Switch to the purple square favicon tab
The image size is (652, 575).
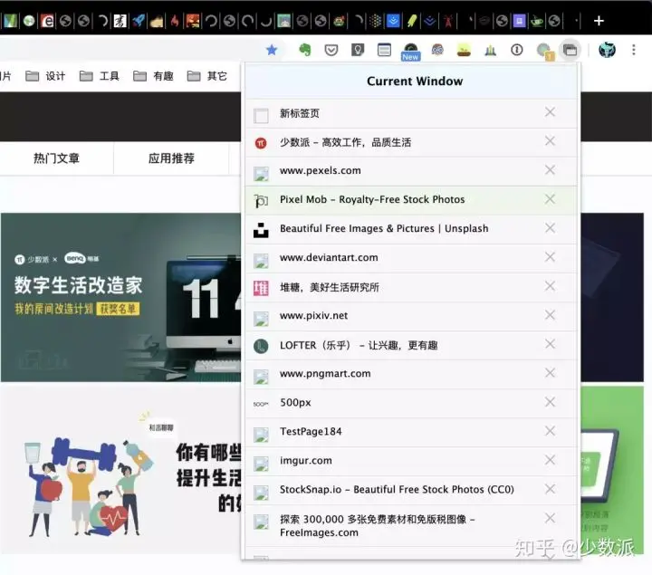click(x=519, y=21)
